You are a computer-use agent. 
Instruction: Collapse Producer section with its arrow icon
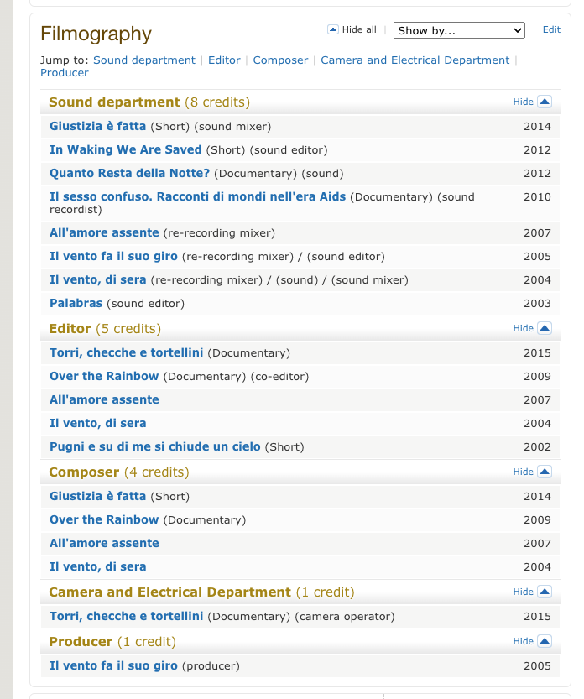pyautogui.click(x=545, y=641)
